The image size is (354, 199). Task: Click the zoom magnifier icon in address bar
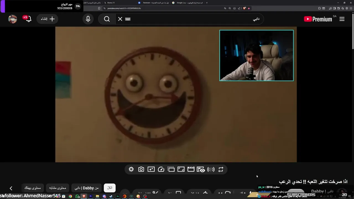point(230,8)
